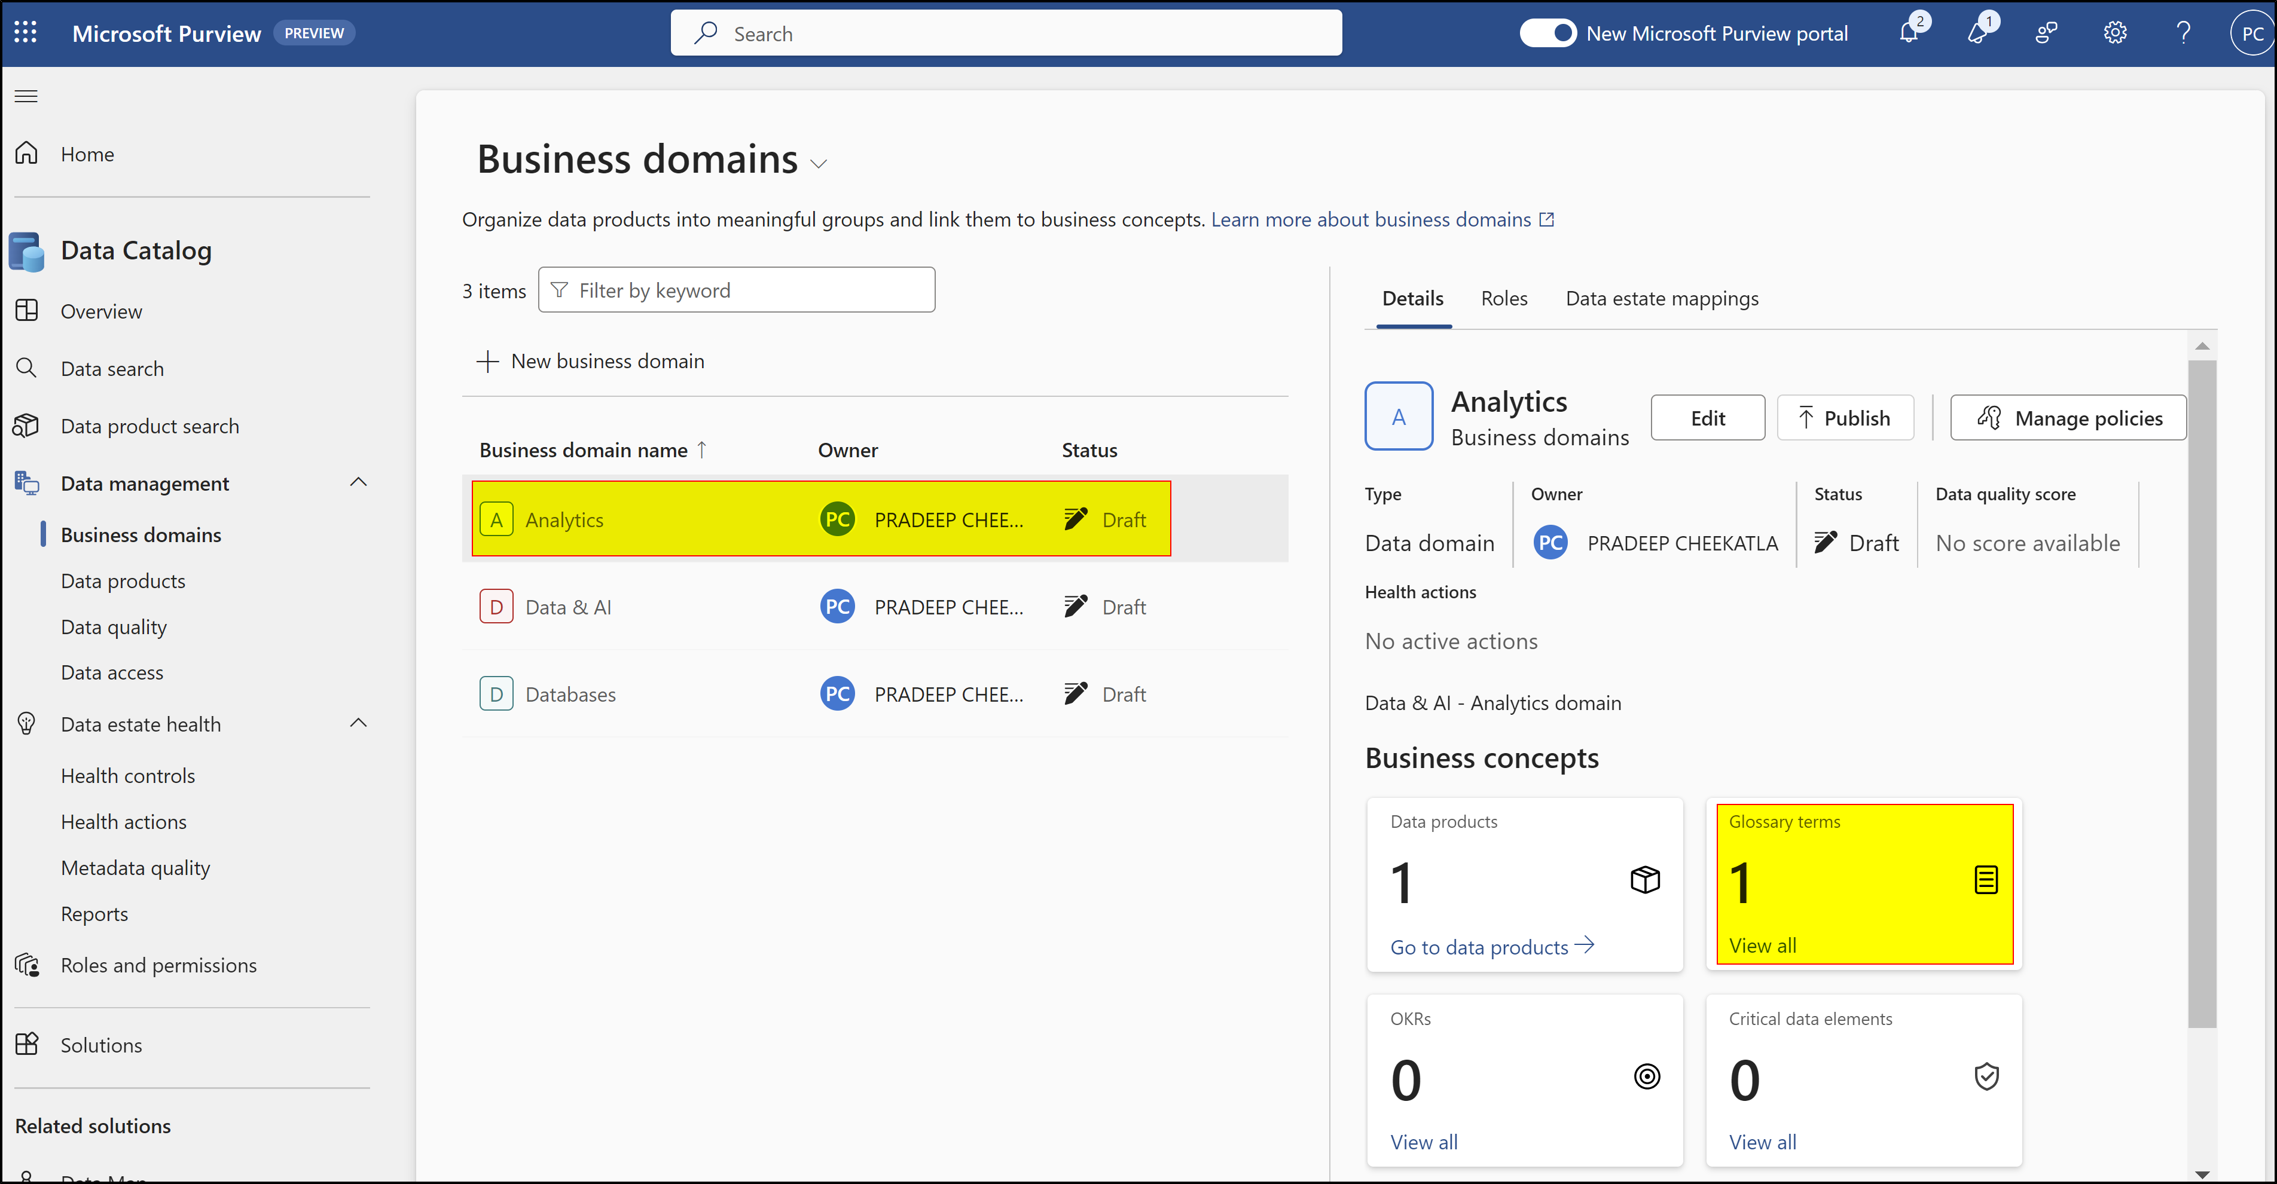Click the Analytics 'A' badge in the list
Viewport: 2277px width, 1184px height.
496,519
